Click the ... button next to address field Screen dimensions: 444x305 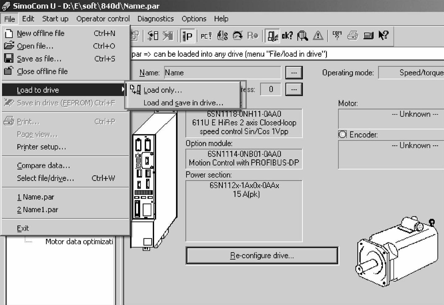tap(294, 90)
